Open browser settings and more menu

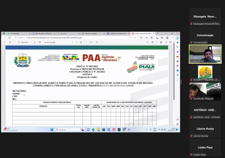click(172, 37)
